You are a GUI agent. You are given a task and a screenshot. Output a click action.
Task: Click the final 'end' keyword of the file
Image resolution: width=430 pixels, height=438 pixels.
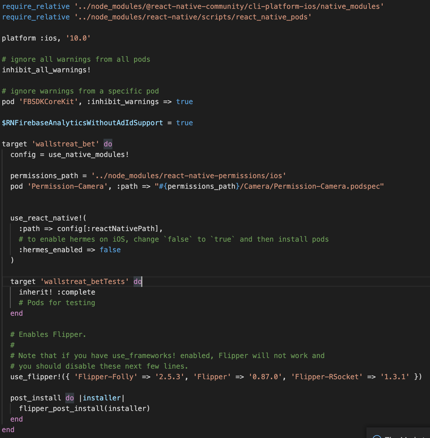pos(8,430)
